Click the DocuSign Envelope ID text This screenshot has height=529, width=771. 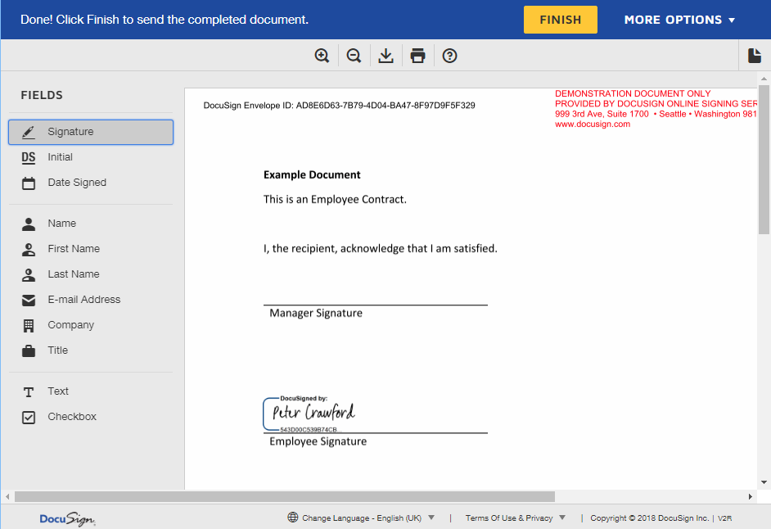340,106
